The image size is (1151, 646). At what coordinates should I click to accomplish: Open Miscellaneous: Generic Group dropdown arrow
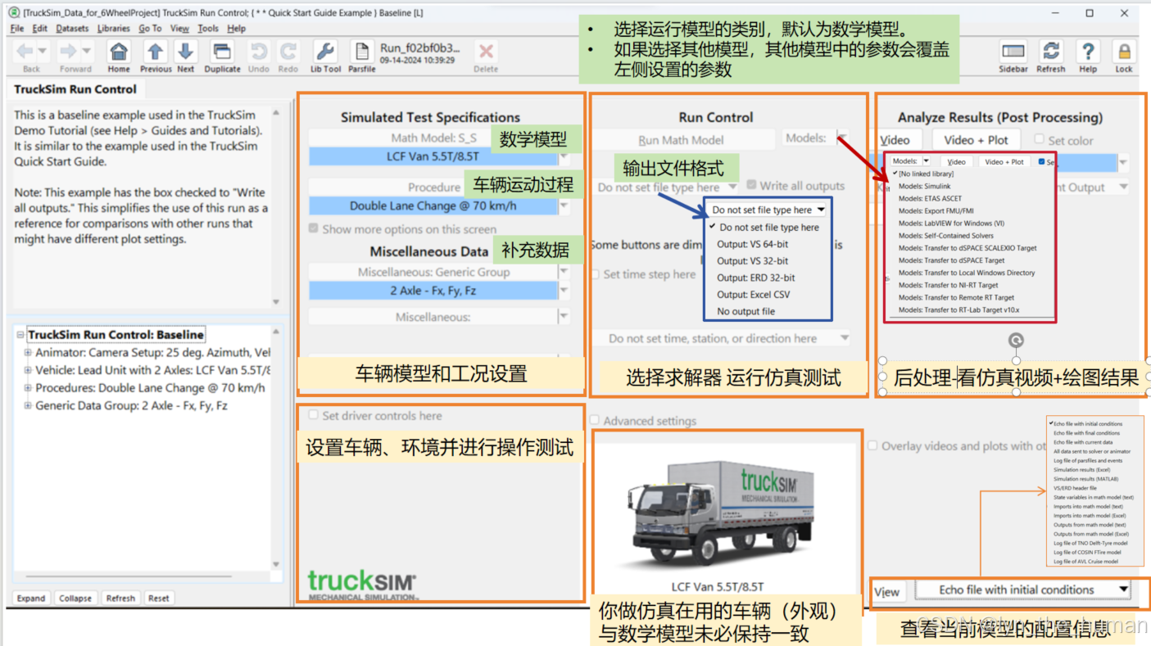pyautogui.click(x=564, y=271)
